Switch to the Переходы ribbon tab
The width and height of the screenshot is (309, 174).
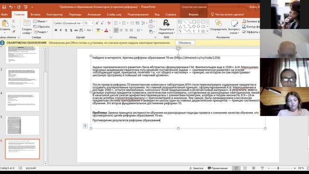pos(75,14)
